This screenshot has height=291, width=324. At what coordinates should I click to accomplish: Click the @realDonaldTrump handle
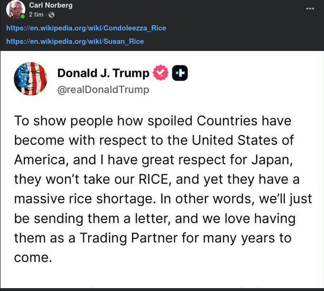pos(103,90)
